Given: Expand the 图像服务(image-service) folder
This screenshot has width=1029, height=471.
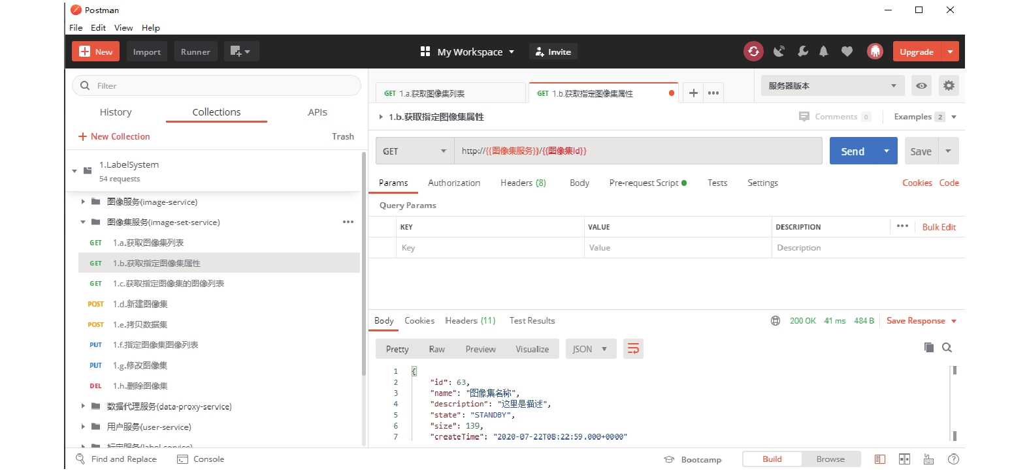Looking at the screenshot, I should click(83, 202).
